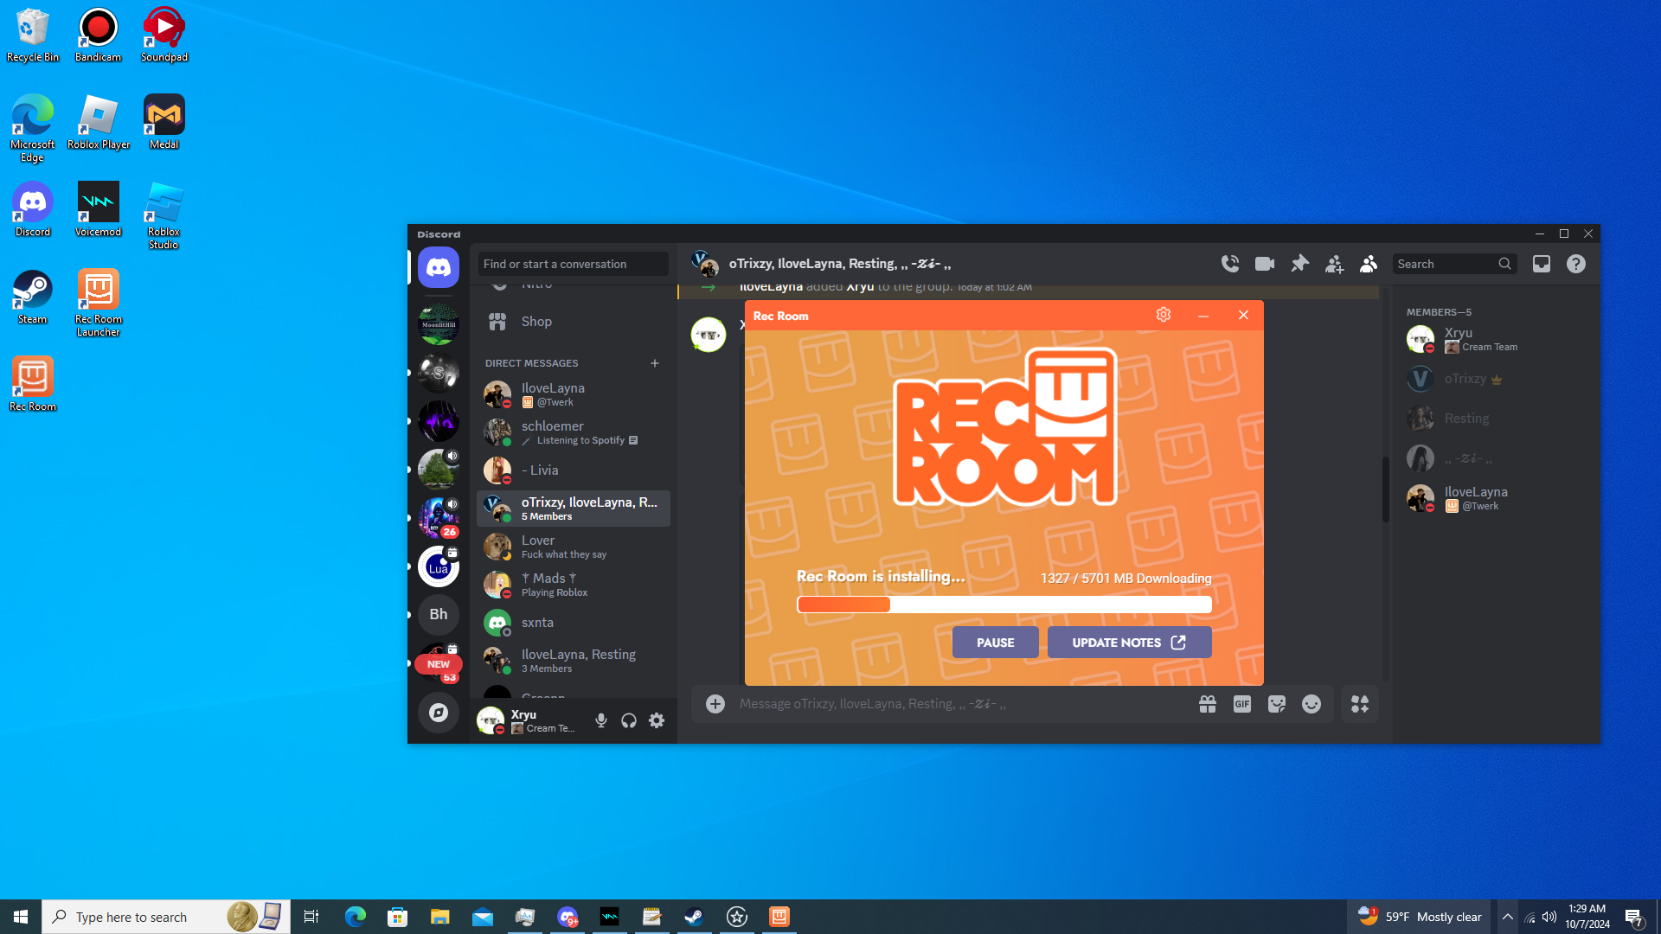Open Rec Room launcher settings gear

coord(1164,315)
